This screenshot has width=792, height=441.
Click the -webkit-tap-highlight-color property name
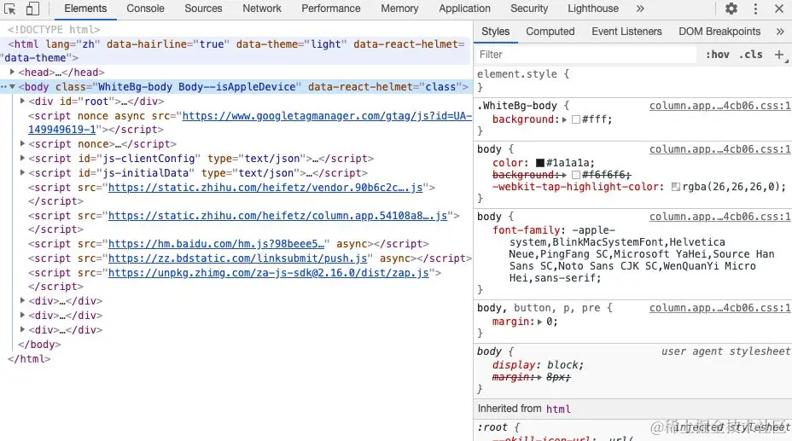[x=577, y=187]
